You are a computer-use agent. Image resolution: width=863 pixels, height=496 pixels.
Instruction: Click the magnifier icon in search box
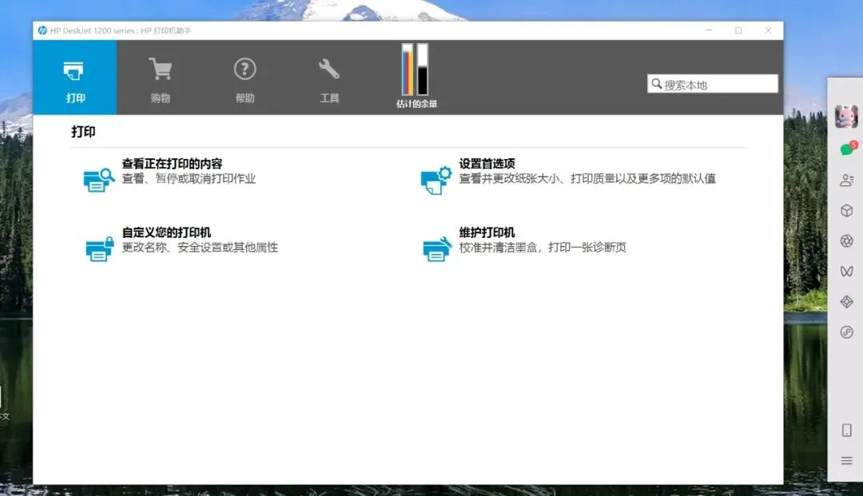[656, 84]
